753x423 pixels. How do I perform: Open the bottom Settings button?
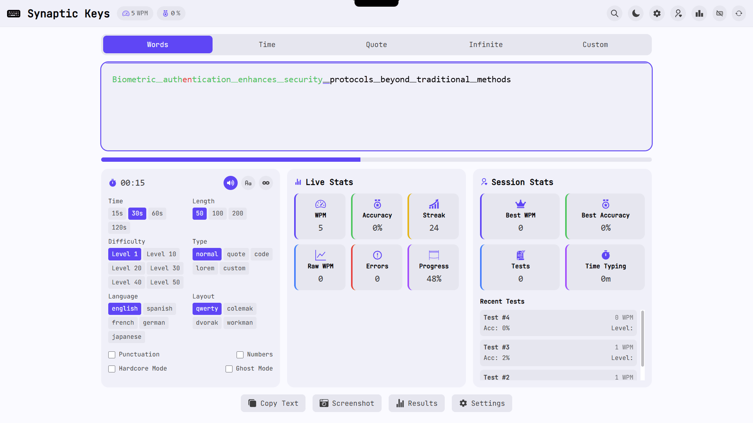(482, 403)
